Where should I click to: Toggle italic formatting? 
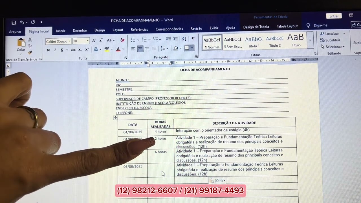tap(55, 50)
